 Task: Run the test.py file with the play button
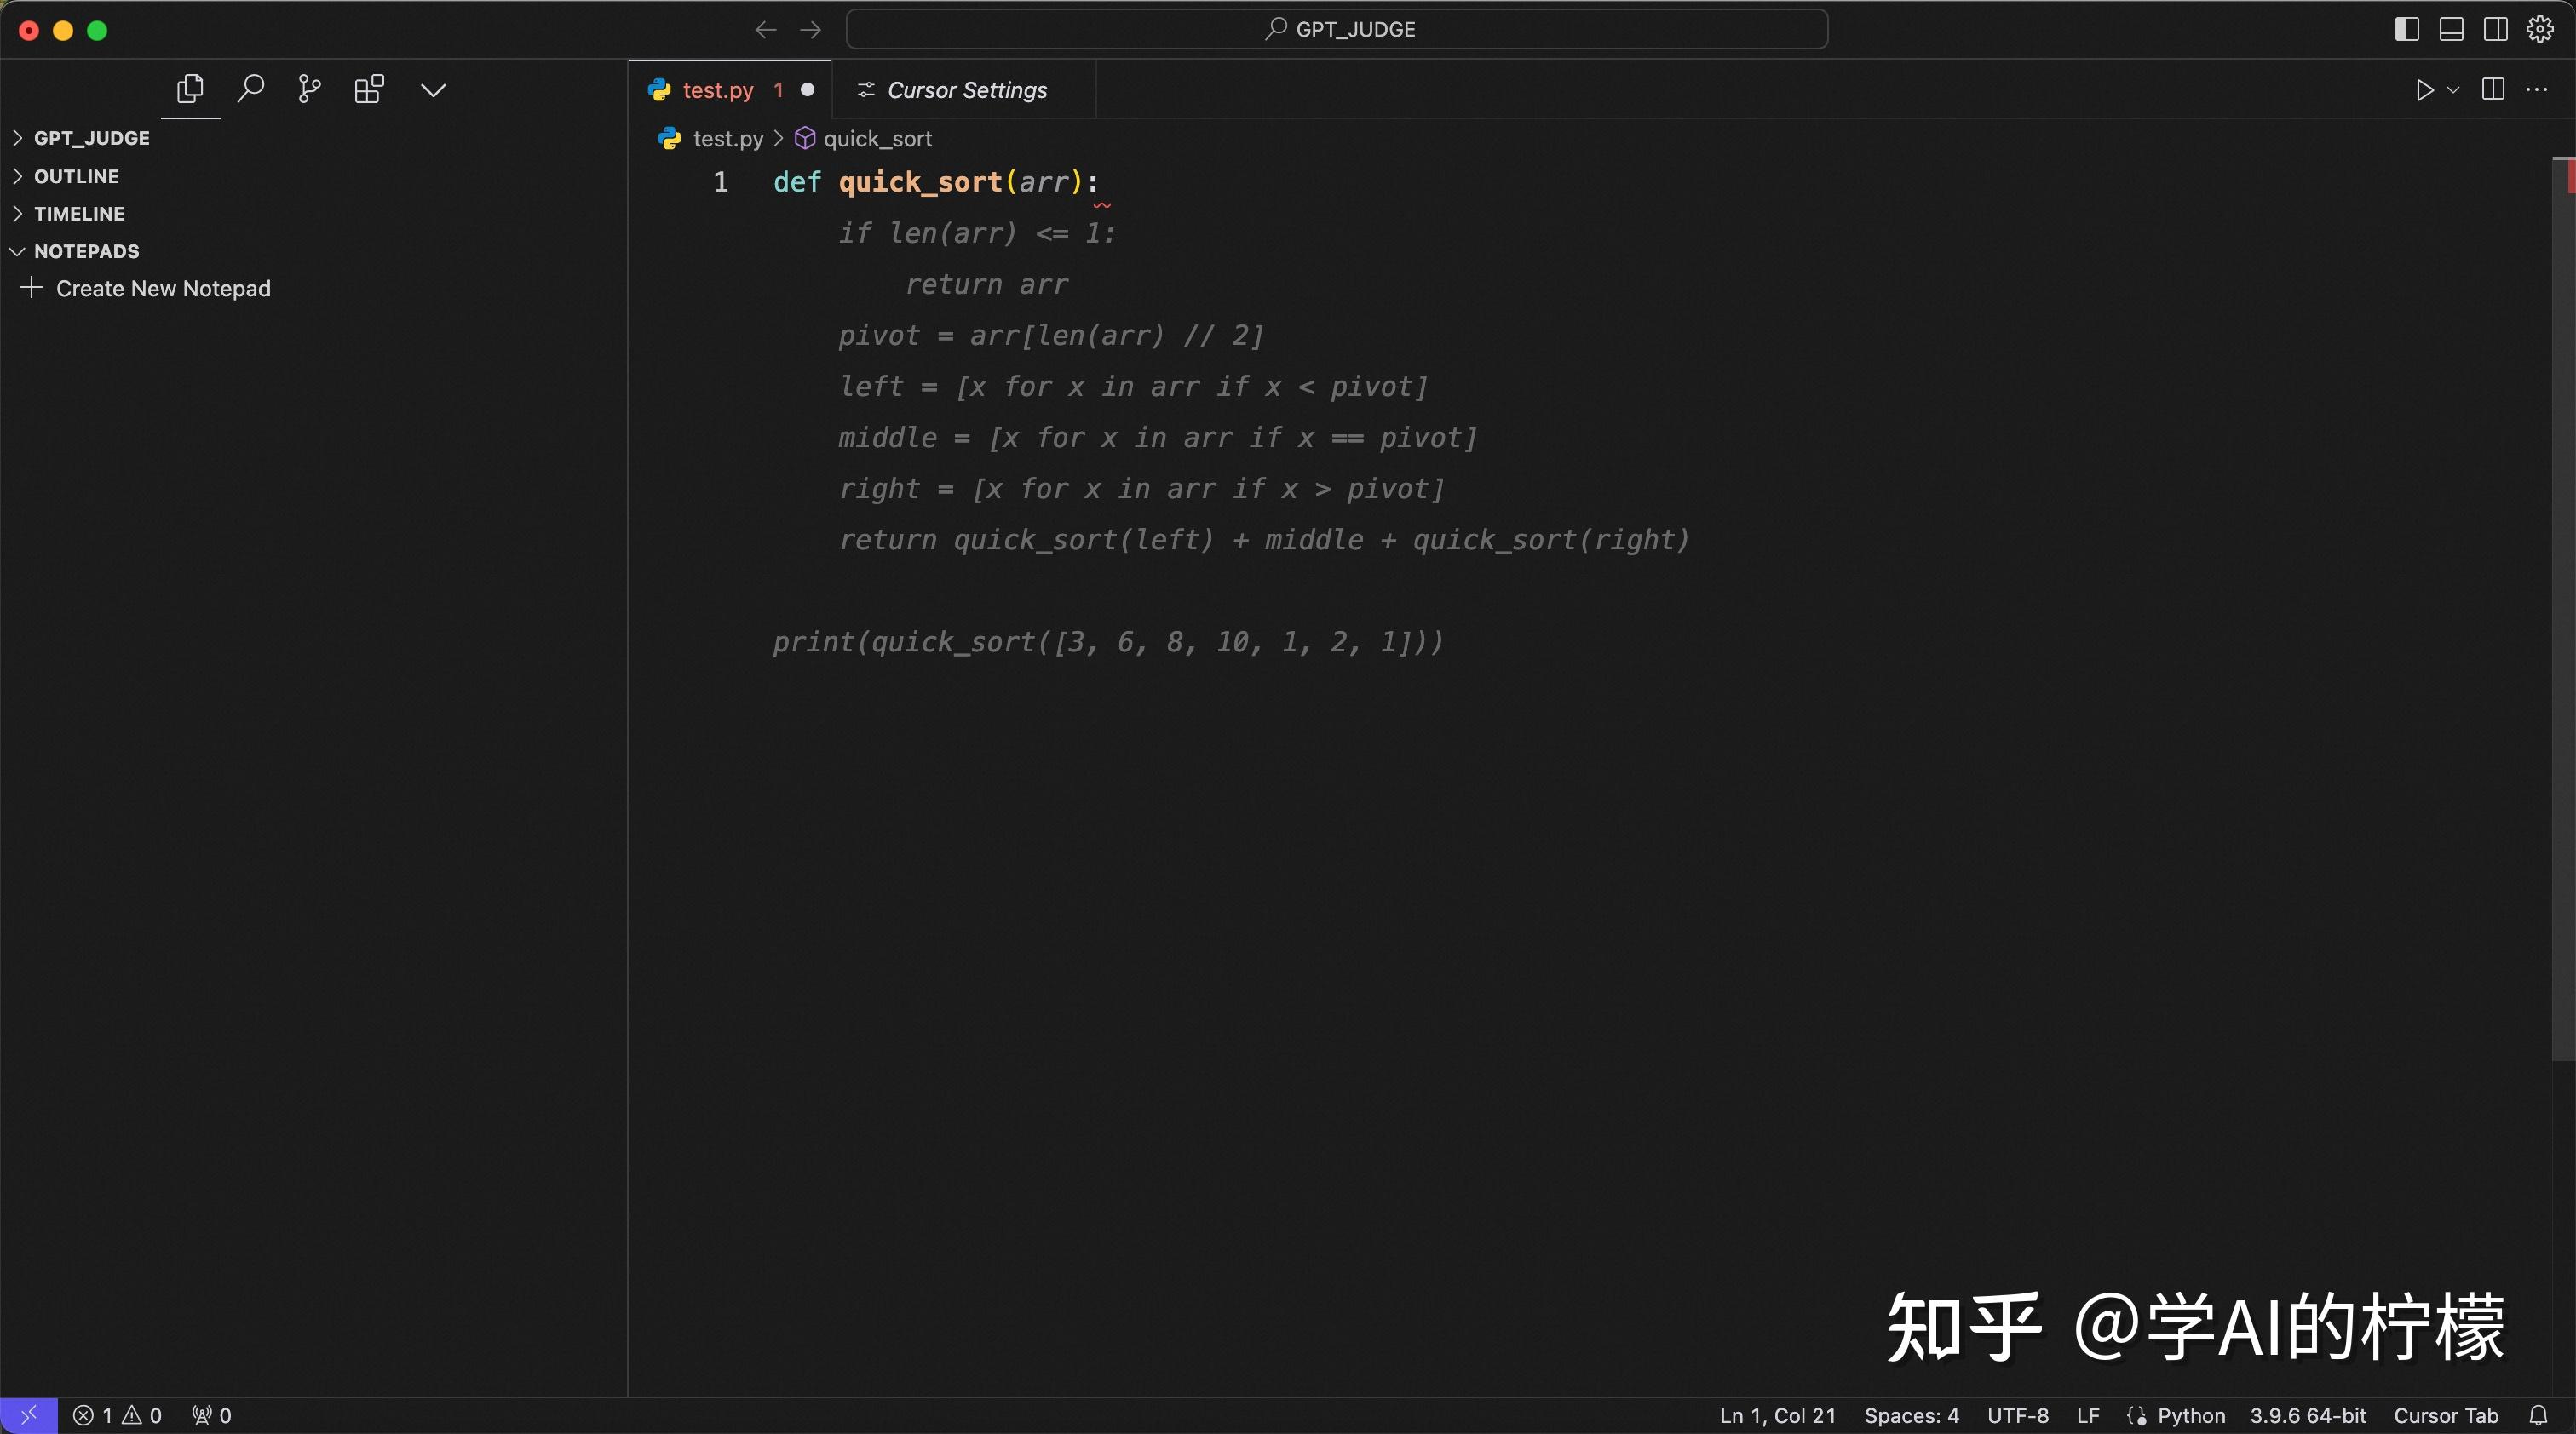click(2424, 90)
